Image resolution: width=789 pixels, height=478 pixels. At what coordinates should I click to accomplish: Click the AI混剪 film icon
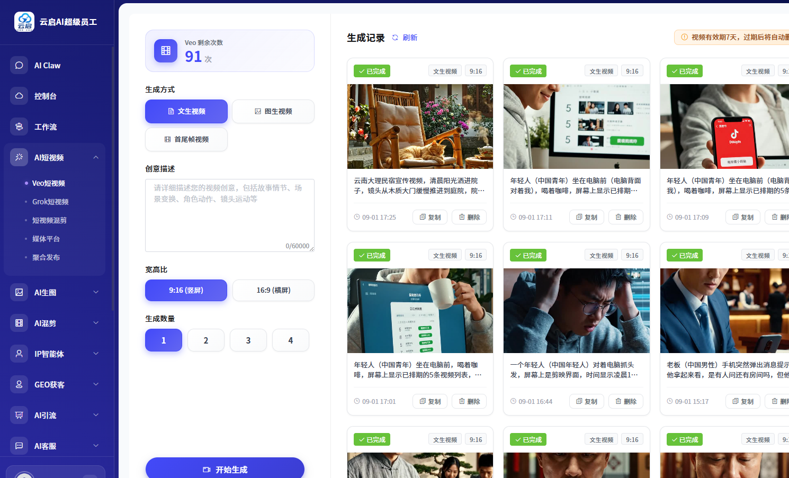[19, 323]
